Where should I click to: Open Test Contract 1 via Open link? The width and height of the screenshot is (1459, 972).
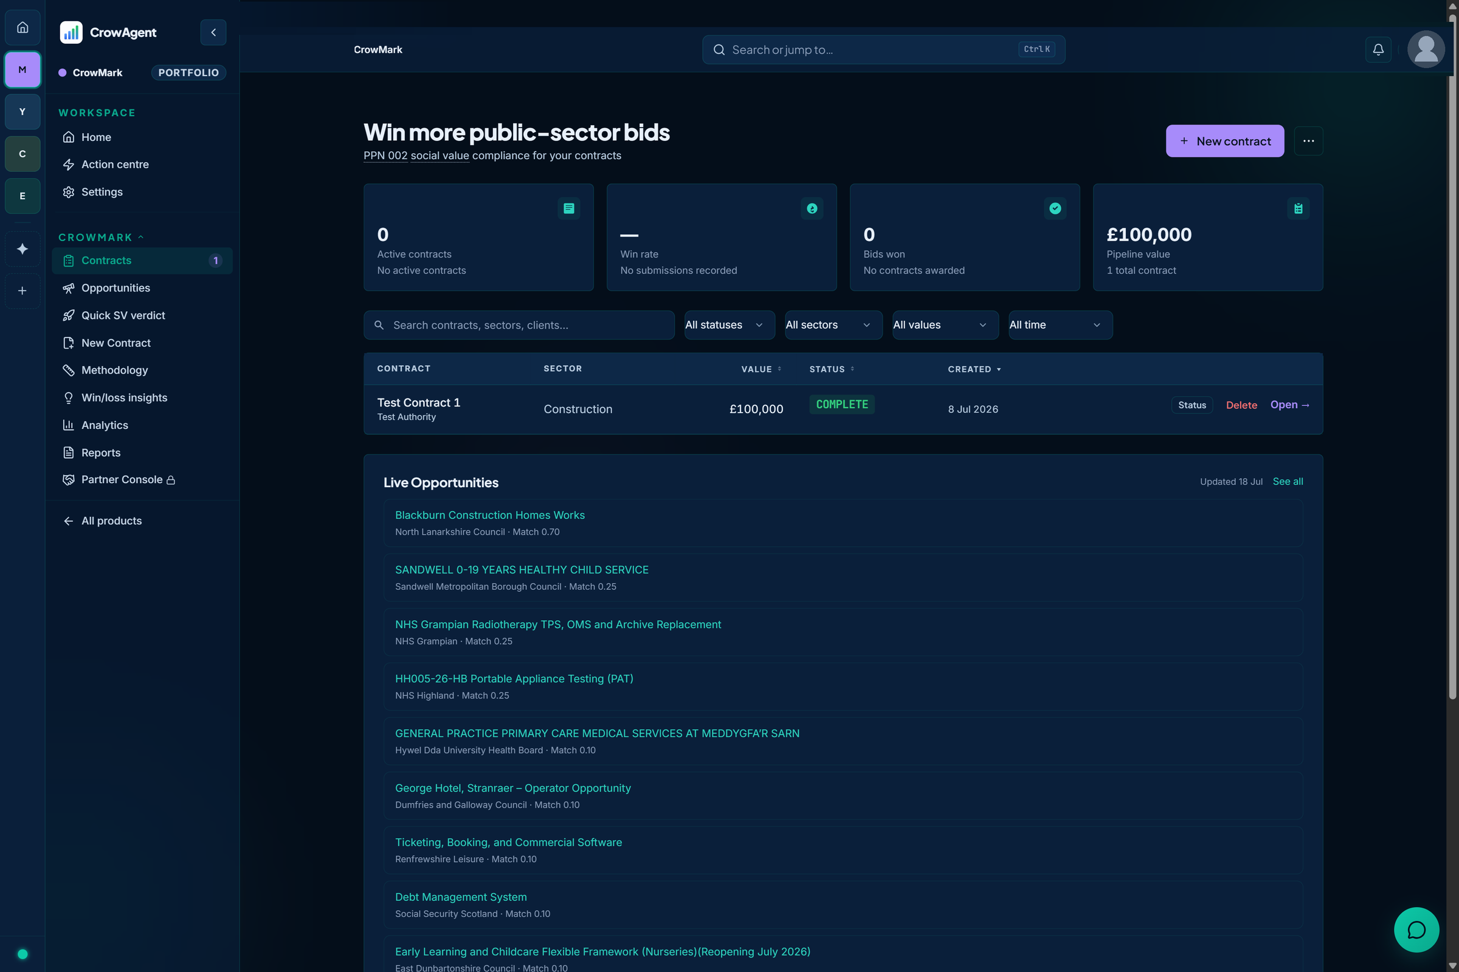pyautogui.click(x=1289, y=405)
